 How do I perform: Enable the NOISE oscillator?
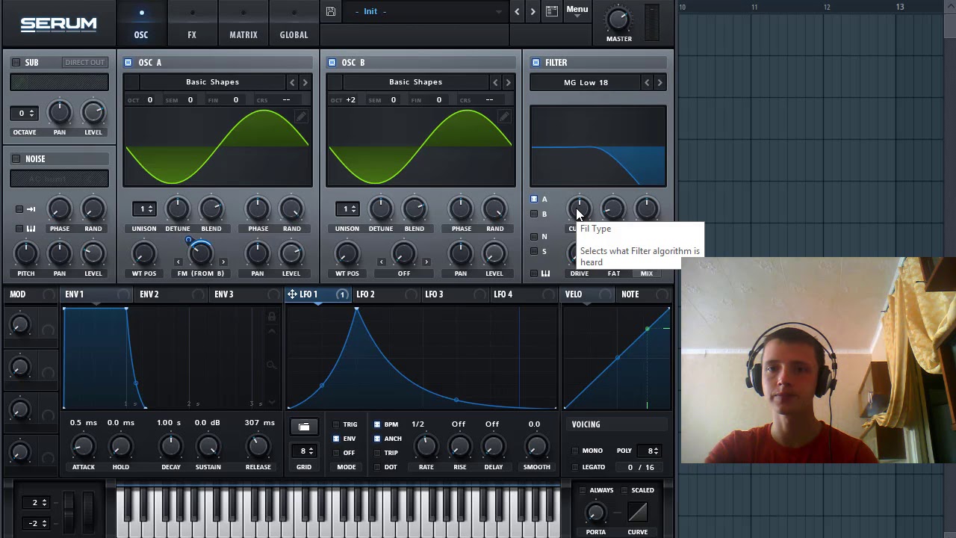click(16, 159)
